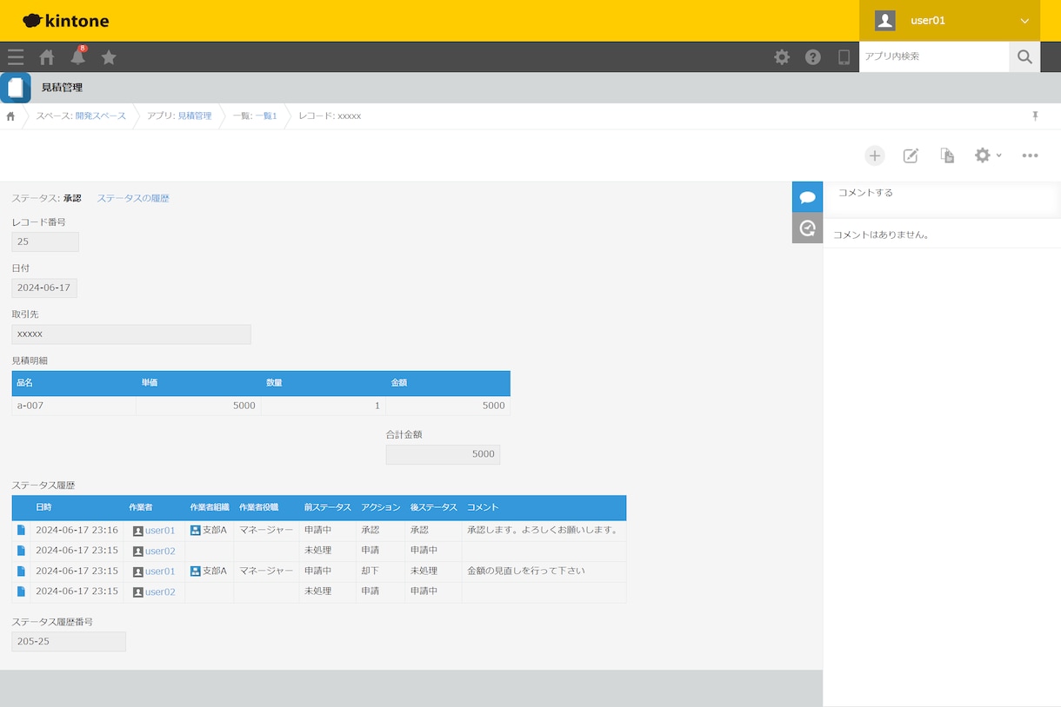Add a new record with plus icon

875,155
